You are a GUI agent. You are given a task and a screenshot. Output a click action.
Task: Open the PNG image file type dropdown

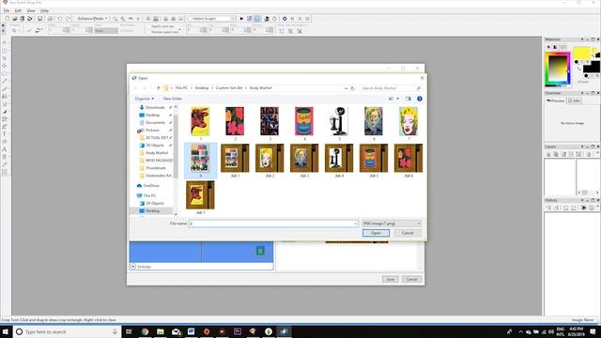pyautogui.click(x=392, y=223)
